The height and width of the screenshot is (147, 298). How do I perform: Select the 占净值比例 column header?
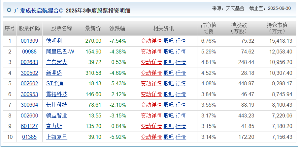coord(209,28)
